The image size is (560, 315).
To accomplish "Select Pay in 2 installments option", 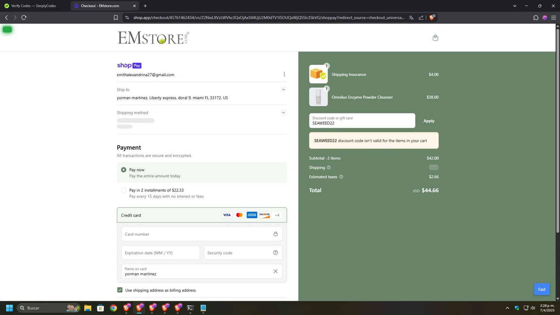I will [124, 190].
